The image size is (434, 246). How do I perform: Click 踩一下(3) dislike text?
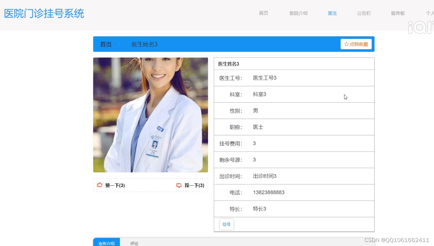(x=194, y=186)
